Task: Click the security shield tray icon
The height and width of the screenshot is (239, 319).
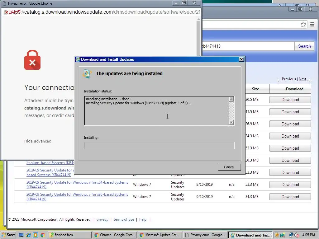Action: tap(277, 235)
